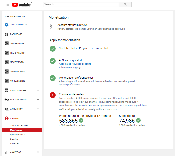Click green check beside Partner Program terms
175x156 pixels.
(x=53, y=49)
